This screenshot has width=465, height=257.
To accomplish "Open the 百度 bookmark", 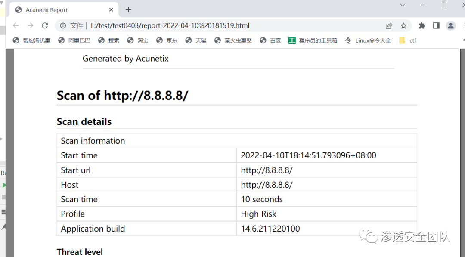I will click(270, 40).
